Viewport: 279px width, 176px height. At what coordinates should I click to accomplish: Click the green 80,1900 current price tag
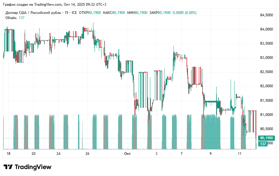pyautogui.click(x=266, y=138)
